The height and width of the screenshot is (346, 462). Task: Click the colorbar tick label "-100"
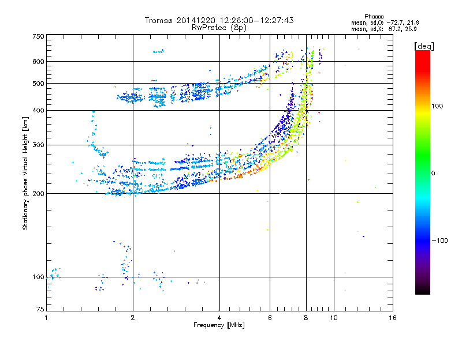point(439,240)
